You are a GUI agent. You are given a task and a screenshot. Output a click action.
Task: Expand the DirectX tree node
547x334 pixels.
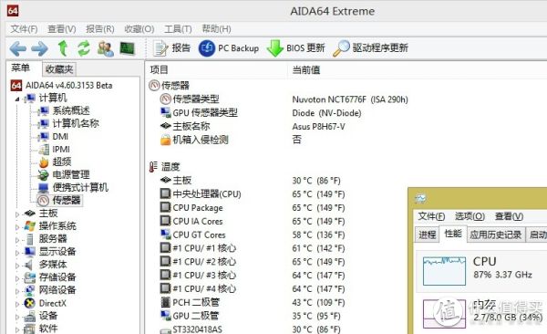pos(17,304)
